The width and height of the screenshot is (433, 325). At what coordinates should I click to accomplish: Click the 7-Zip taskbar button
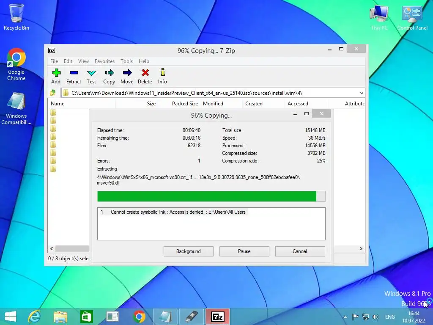(218, 317)
